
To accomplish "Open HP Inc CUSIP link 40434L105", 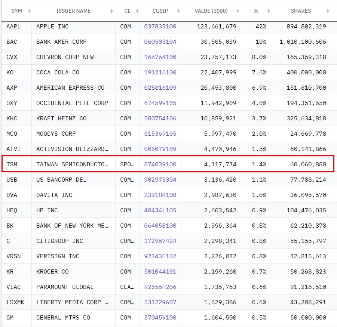I will [160, 210].
